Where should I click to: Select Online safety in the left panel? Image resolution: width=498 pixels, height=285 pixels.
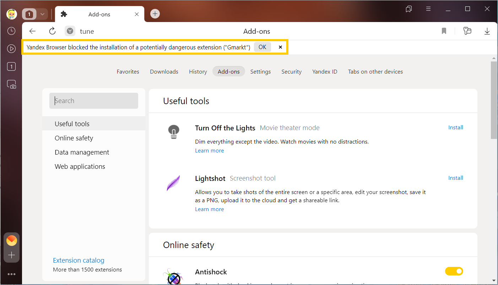74,138
